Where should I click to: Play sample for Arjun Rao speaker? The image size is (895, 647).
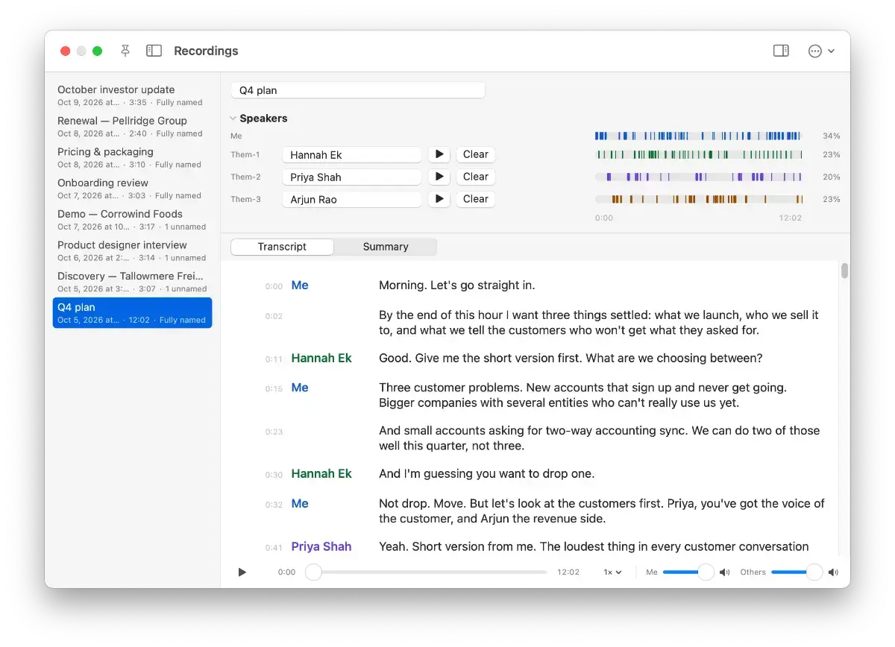439,199
